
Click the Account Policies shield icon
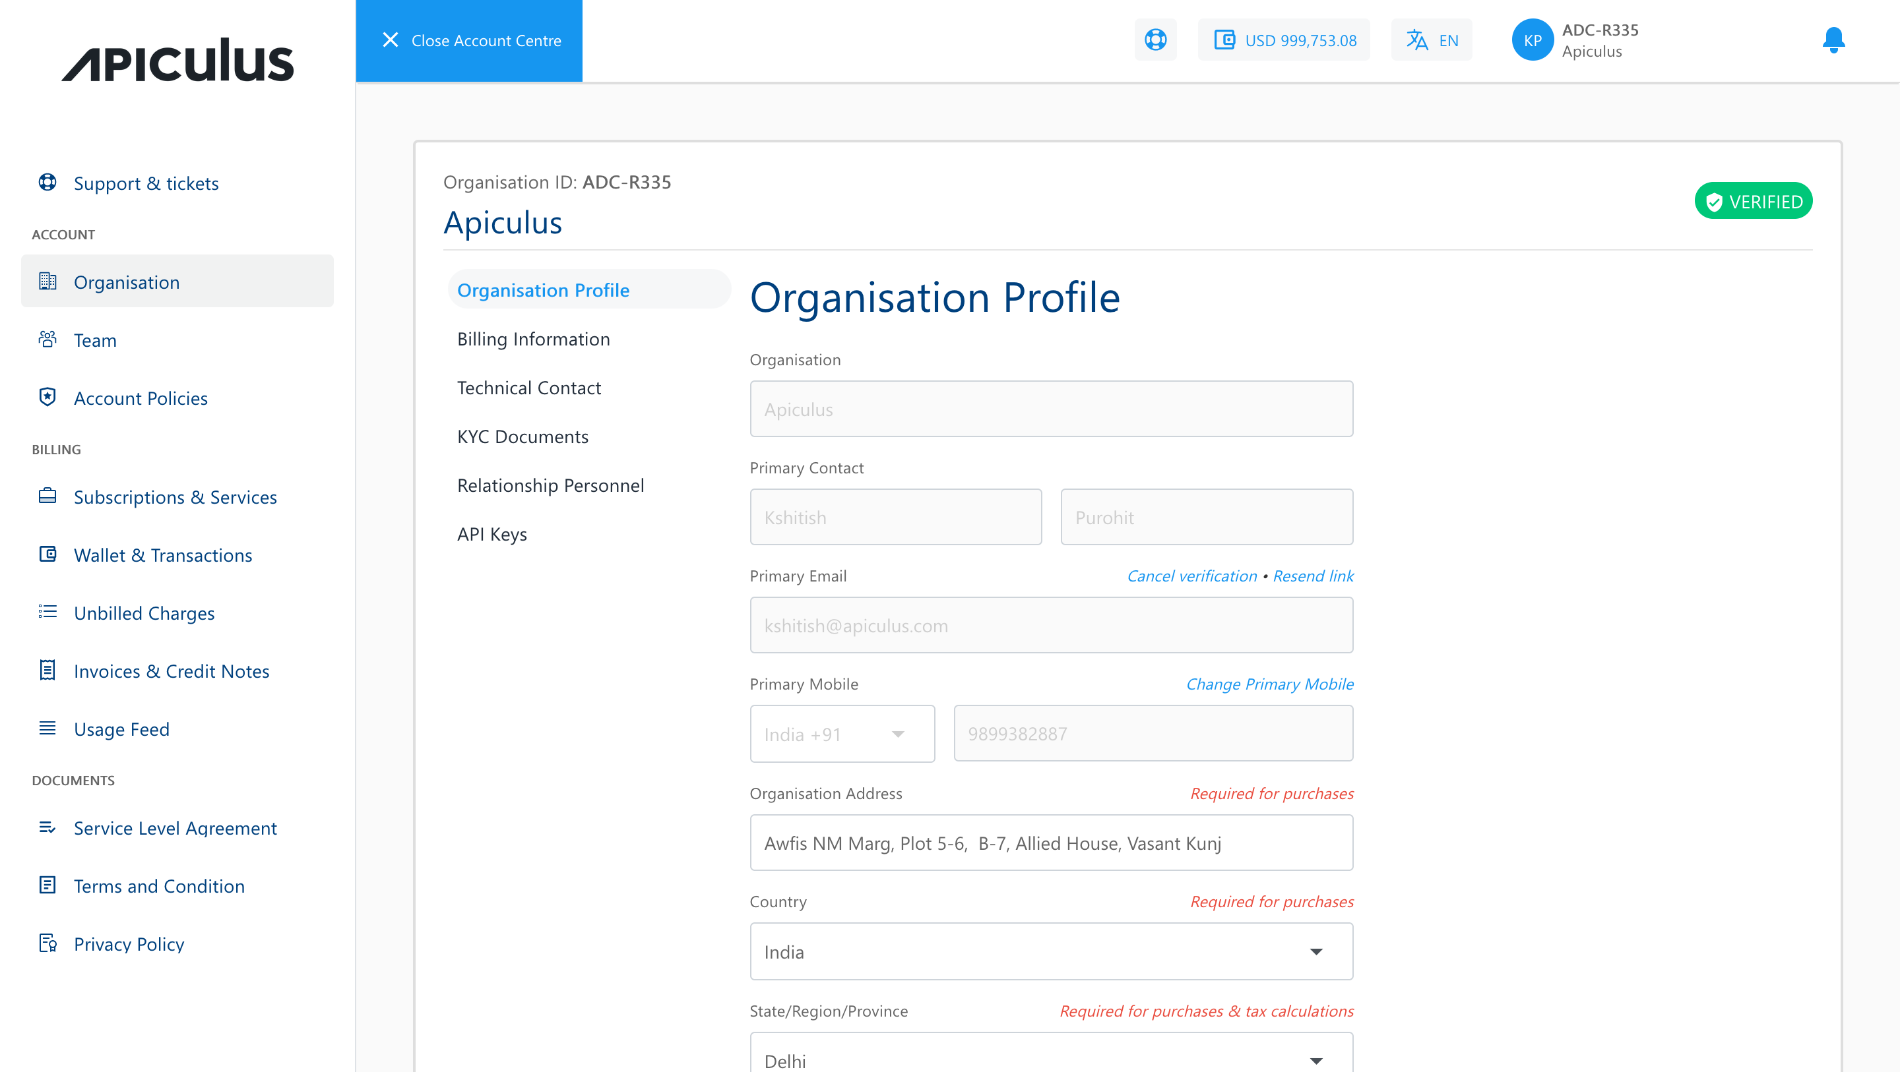tap(47, 398)
